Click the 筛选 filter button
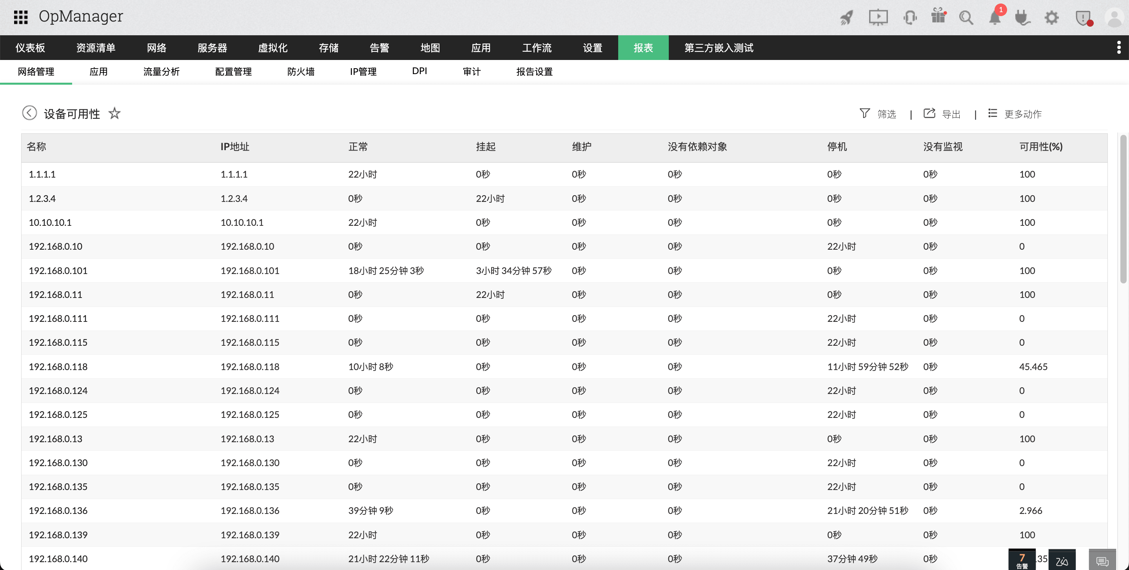 [x=878, y=113]
